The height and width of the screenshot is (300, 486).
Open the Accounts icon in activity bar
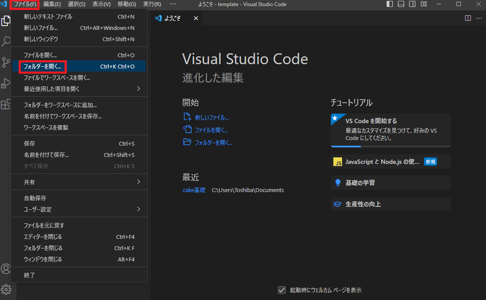click(6, 269)
